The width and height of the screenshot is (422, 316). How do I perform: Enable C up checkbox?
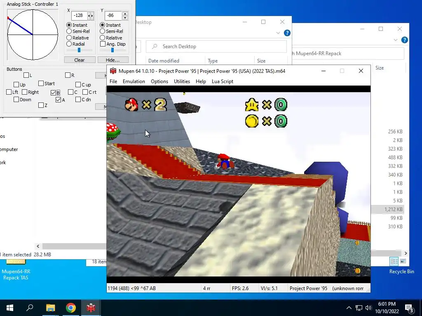(78, 85)
